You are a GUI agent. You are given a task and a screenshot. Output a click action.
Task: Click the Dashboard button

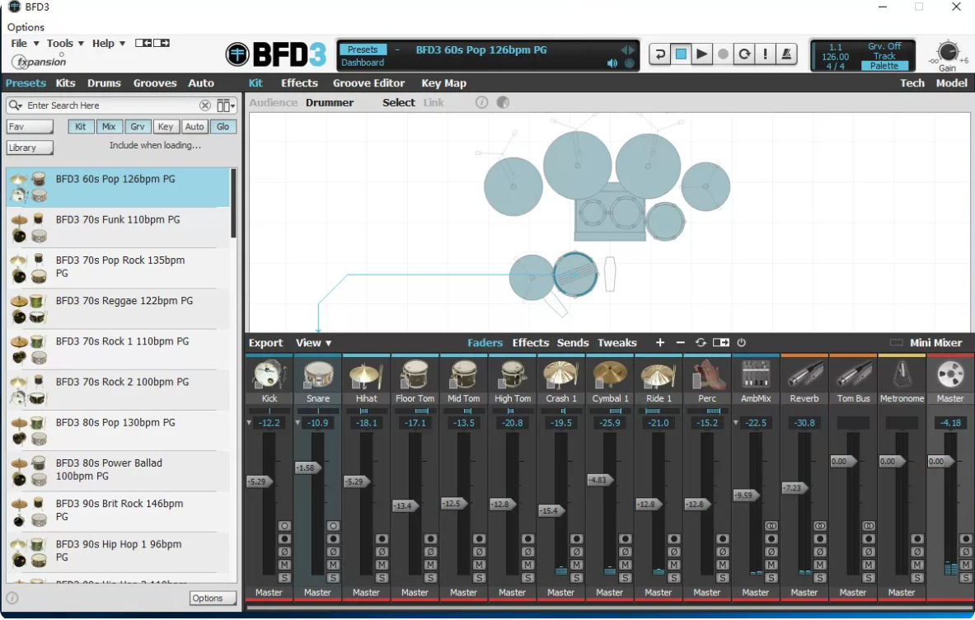point(363,63)
